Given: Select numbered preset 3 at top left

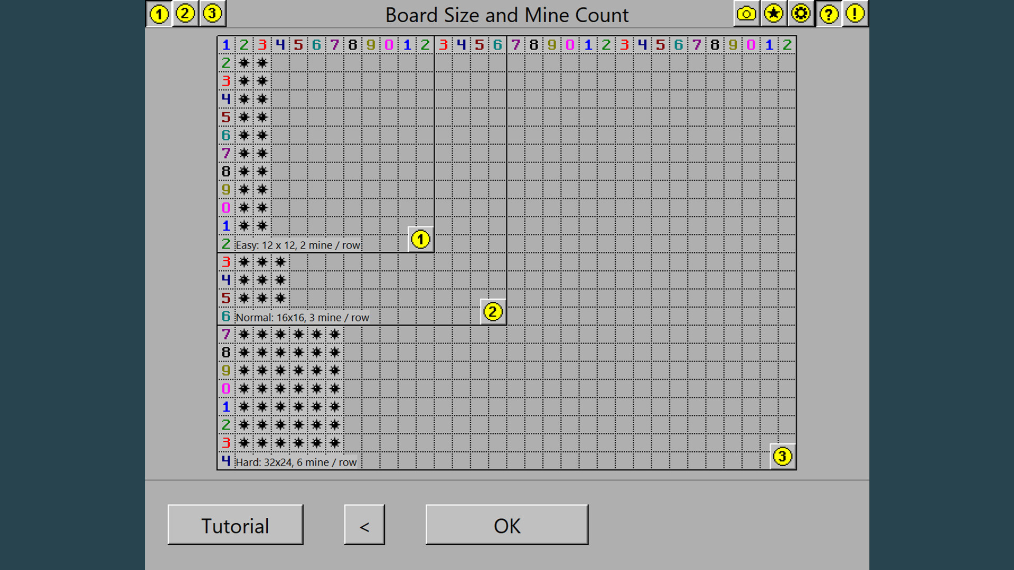Looking at the screenshot, I should [213, 14].
